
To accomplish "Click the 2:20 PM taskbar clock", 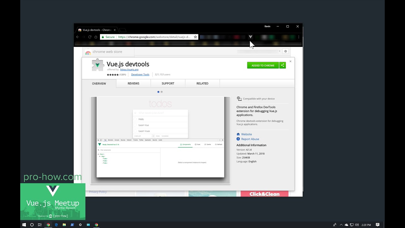I will tap(366, 225).
